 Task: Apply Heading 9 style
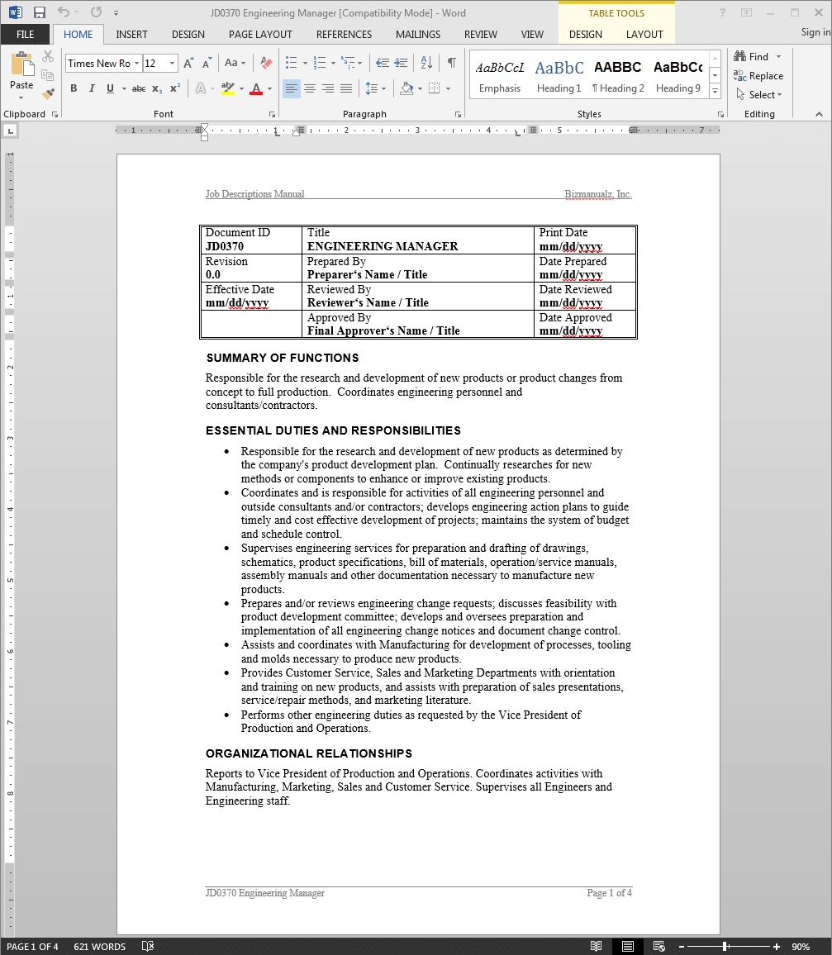pos(677,75)
